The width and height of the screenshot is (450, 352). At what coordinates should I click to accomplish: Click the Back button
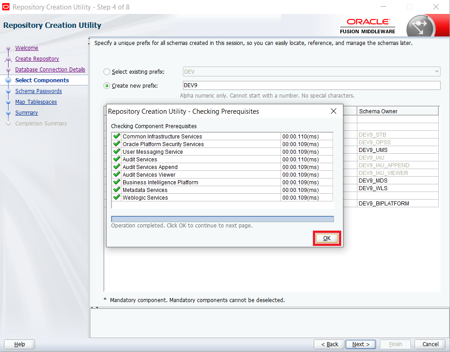[329, 344]
